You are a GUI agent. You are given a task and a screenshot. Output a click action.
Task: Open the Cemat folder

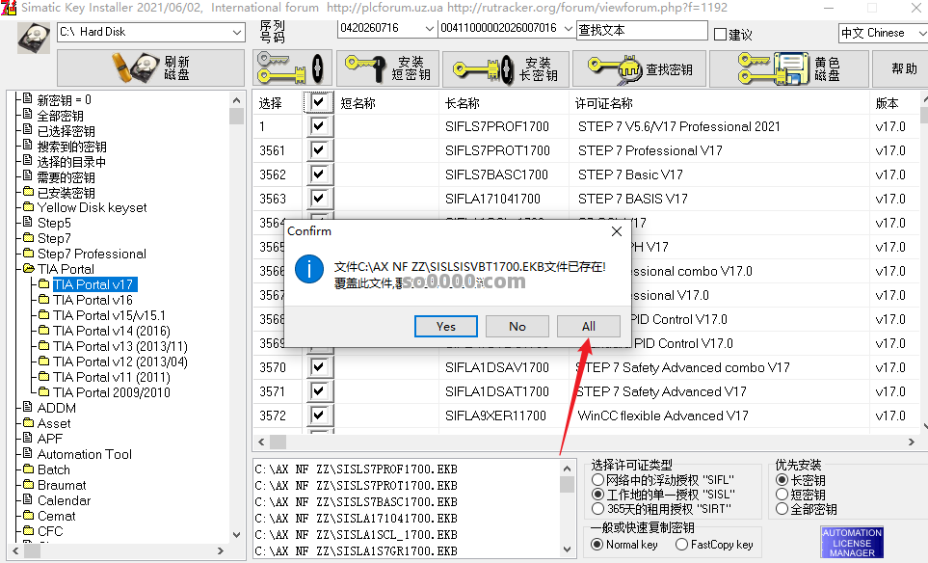(56, 516)
